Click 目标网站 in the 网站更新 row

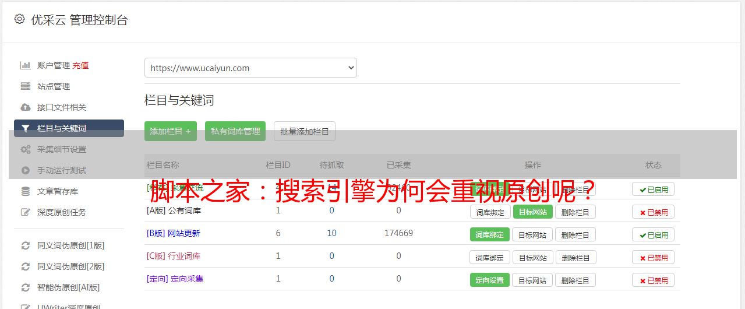tap(532, 234)
